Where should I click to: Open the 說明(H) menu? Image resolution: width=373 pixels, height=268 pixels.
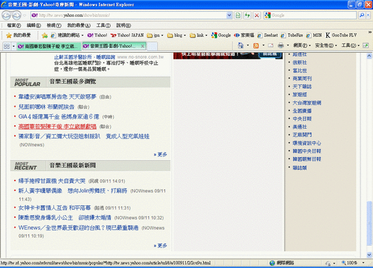pyautogui.click(x=124, y=25)
